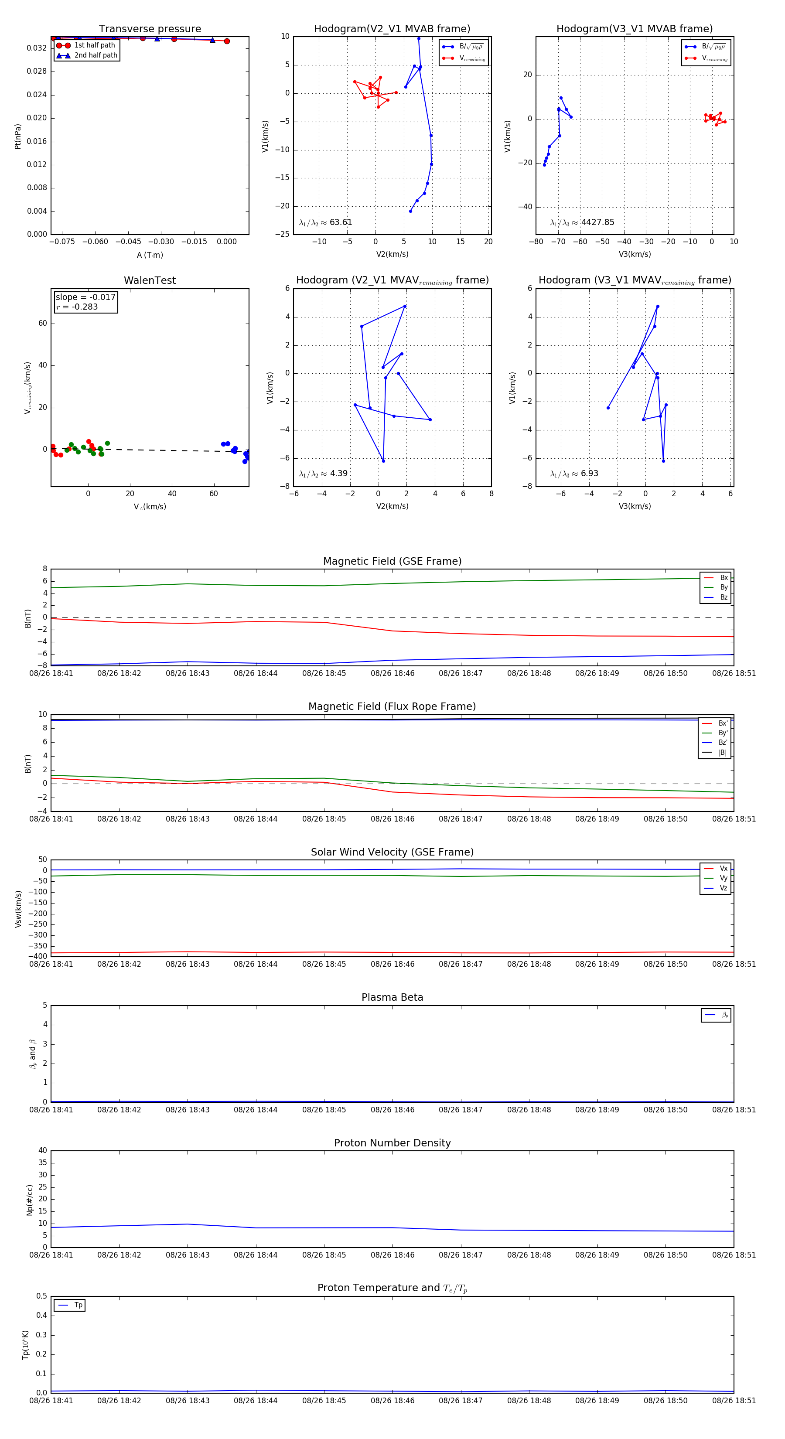Click the '2nd half path' legend entry
785x1439 pixels.
87,55
